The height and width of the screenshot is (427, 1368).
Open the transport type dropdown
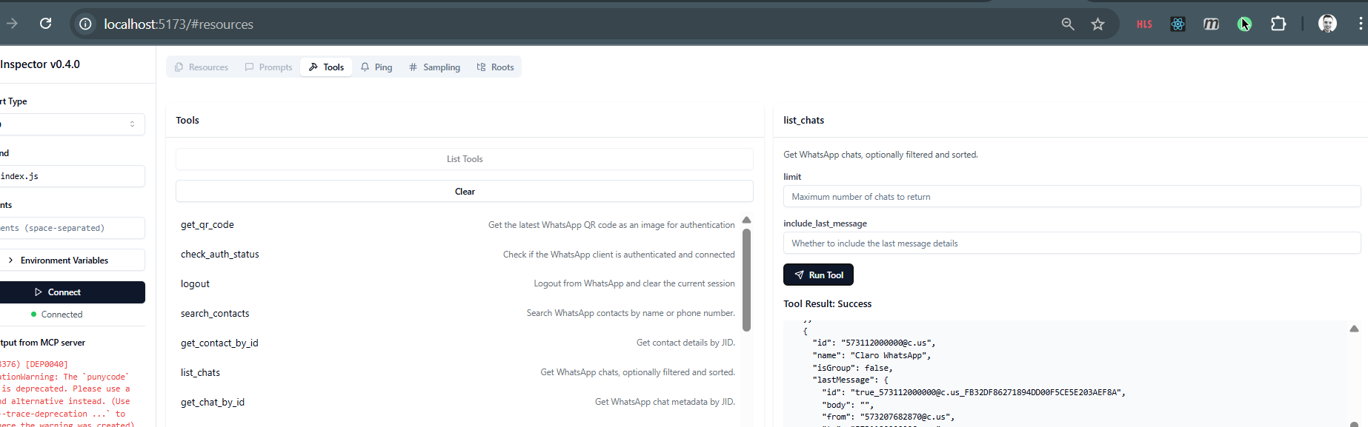click(72, 124)
